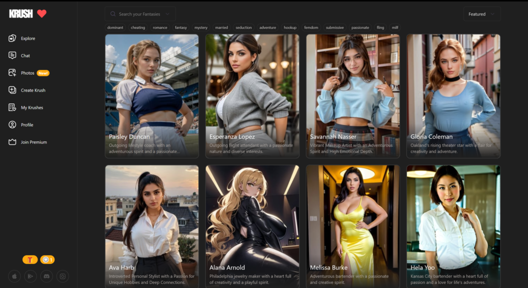The image size is (528, 288).
Task: Select Create Krush menu item
Action: tap(33, 91)
